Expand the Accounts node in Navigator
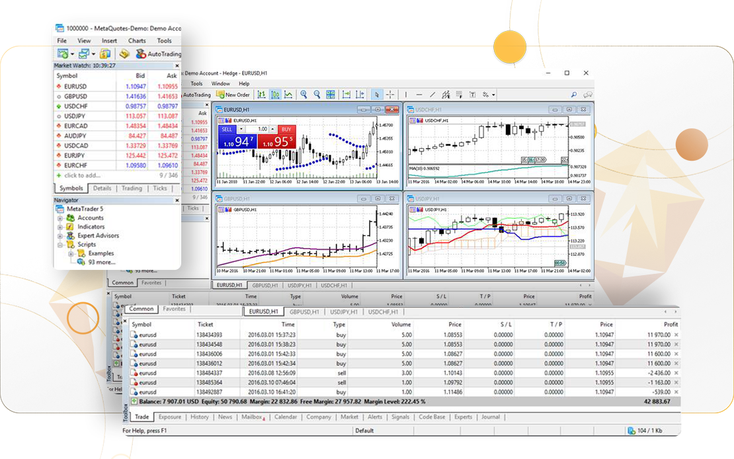This screenshot has height=459, width=734. pos(61,218)
